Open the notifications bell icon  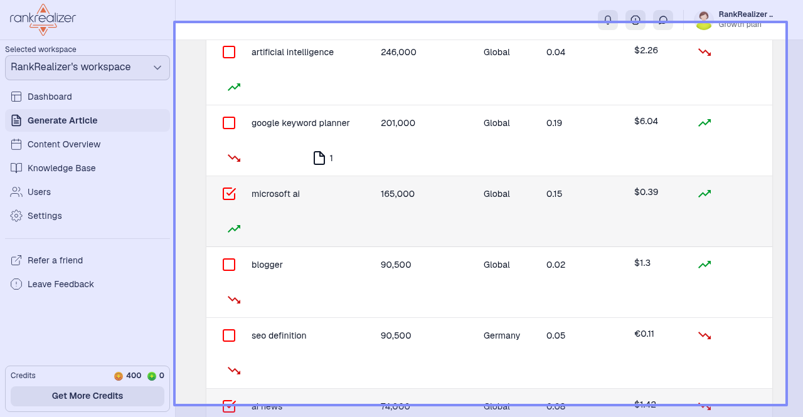[x=608, y=20]
